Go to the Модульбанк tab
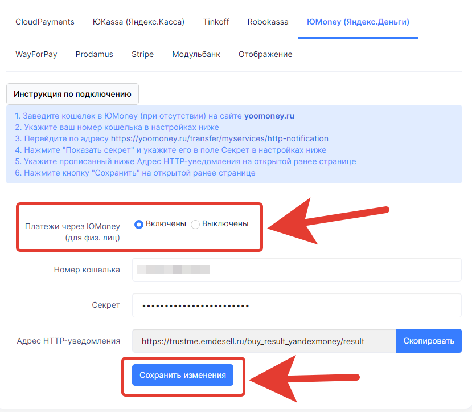This screenshot has height=412, width=472. (196, 54)
